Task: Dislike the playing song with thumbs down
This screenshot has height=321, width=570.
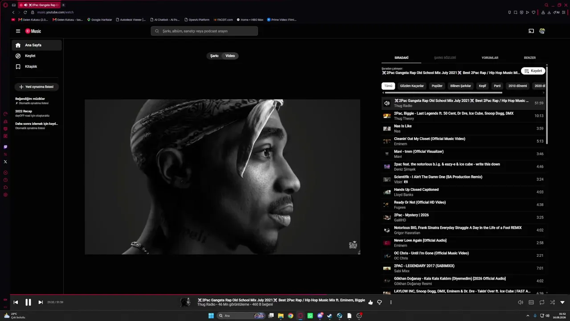Action: pyautogui.click(x=379, y=302)
